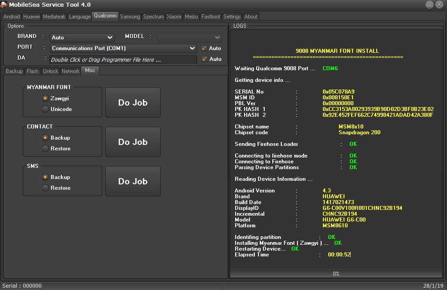The image size is (447, 290).
Task: Minimize the MobileSea Service Tool window
Action: pos(430,4)
